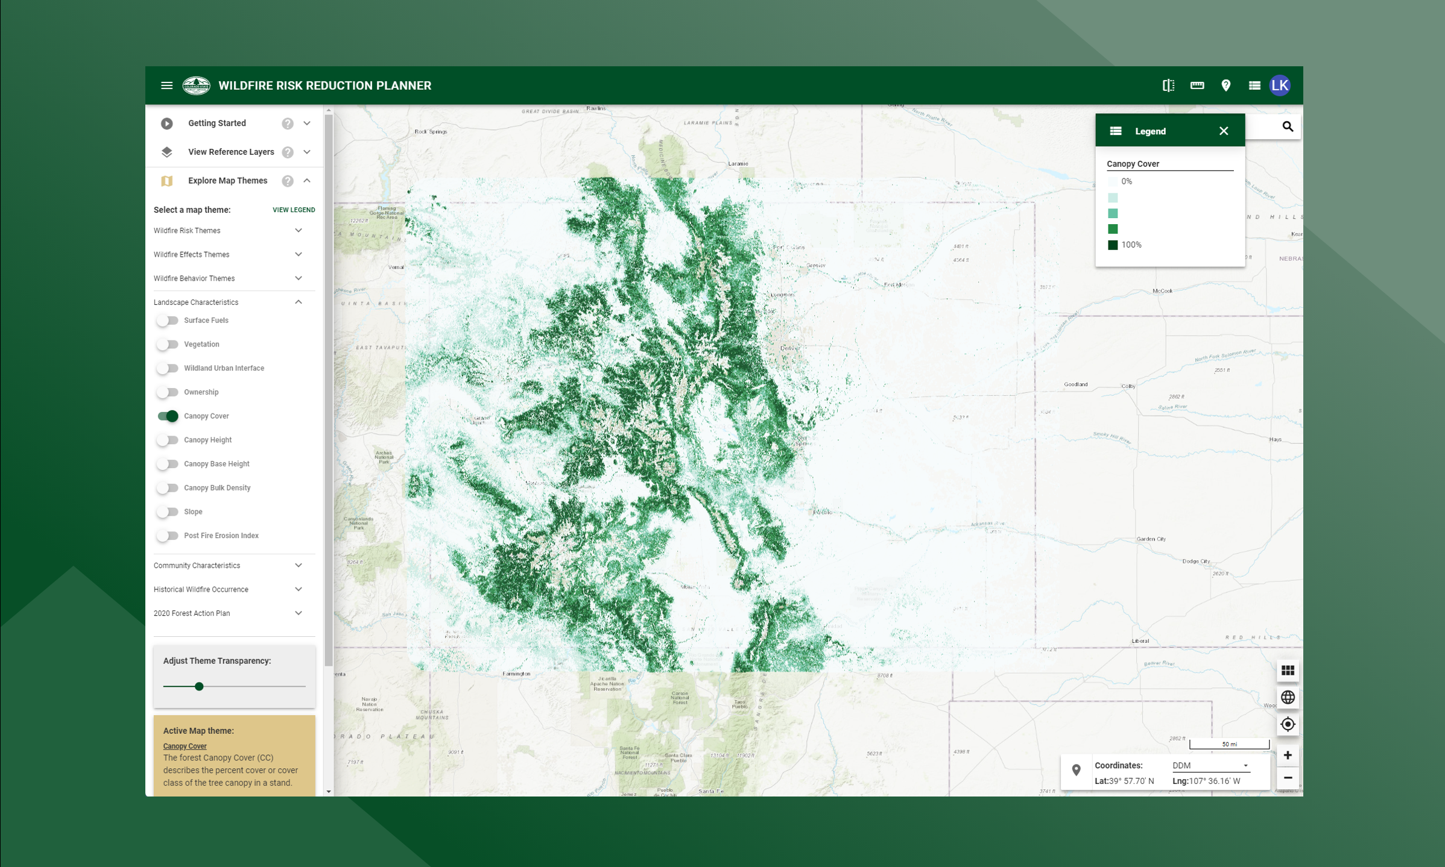Turn on Wildland Urban Interface toggle

pos(167,368)
